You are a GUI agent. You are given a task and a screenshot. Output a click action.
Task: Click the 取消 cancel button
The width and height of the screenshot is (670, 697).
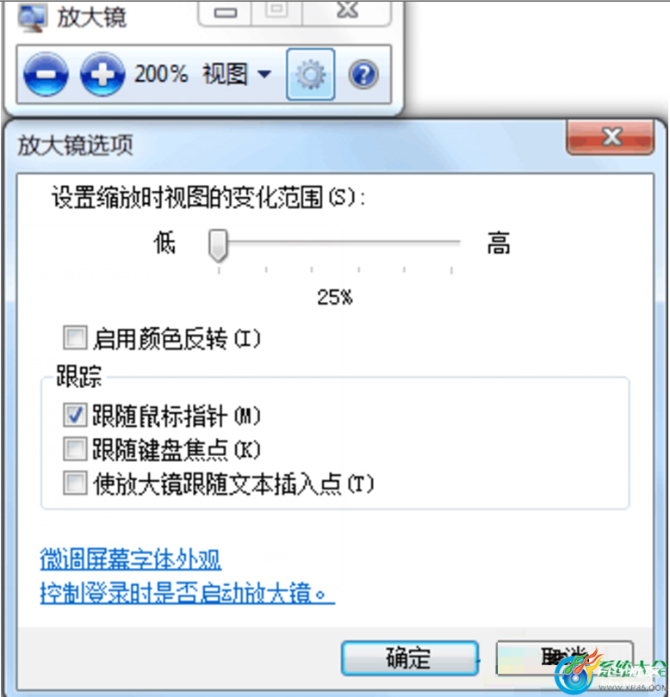tap(565, 658)
